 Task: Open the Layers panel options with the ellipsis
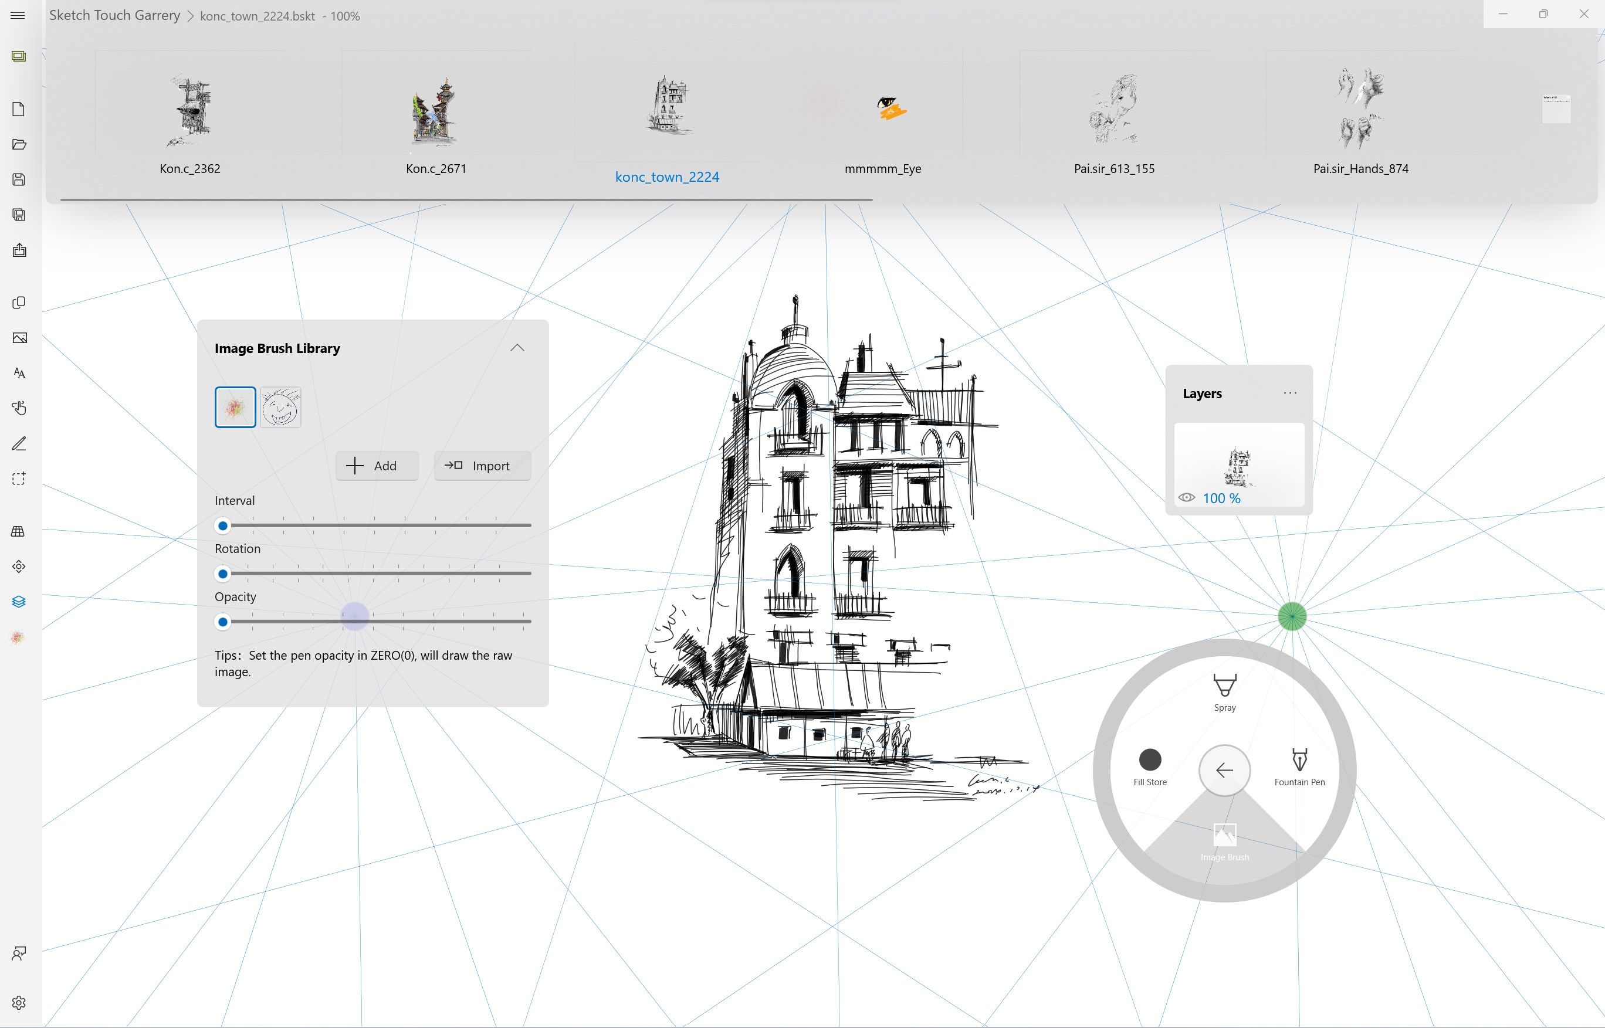1290,393
